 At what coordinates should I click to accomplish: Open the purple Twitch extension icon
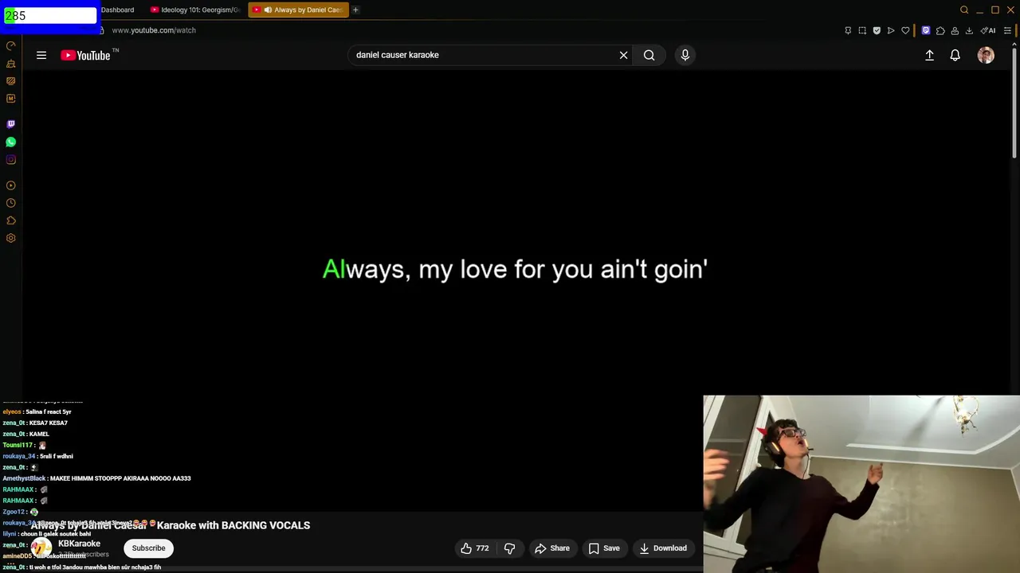tap(925, 30)
